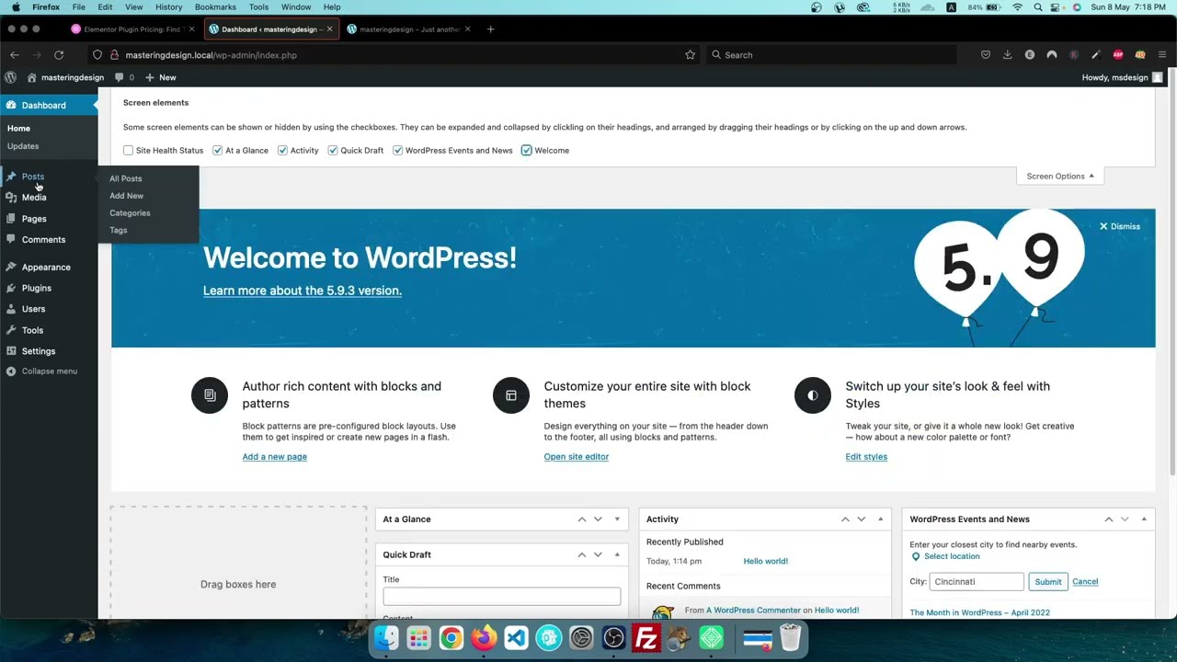The image size is (1177, 662).
Task: Click the Edit styles link
Action: click(866, 457)
